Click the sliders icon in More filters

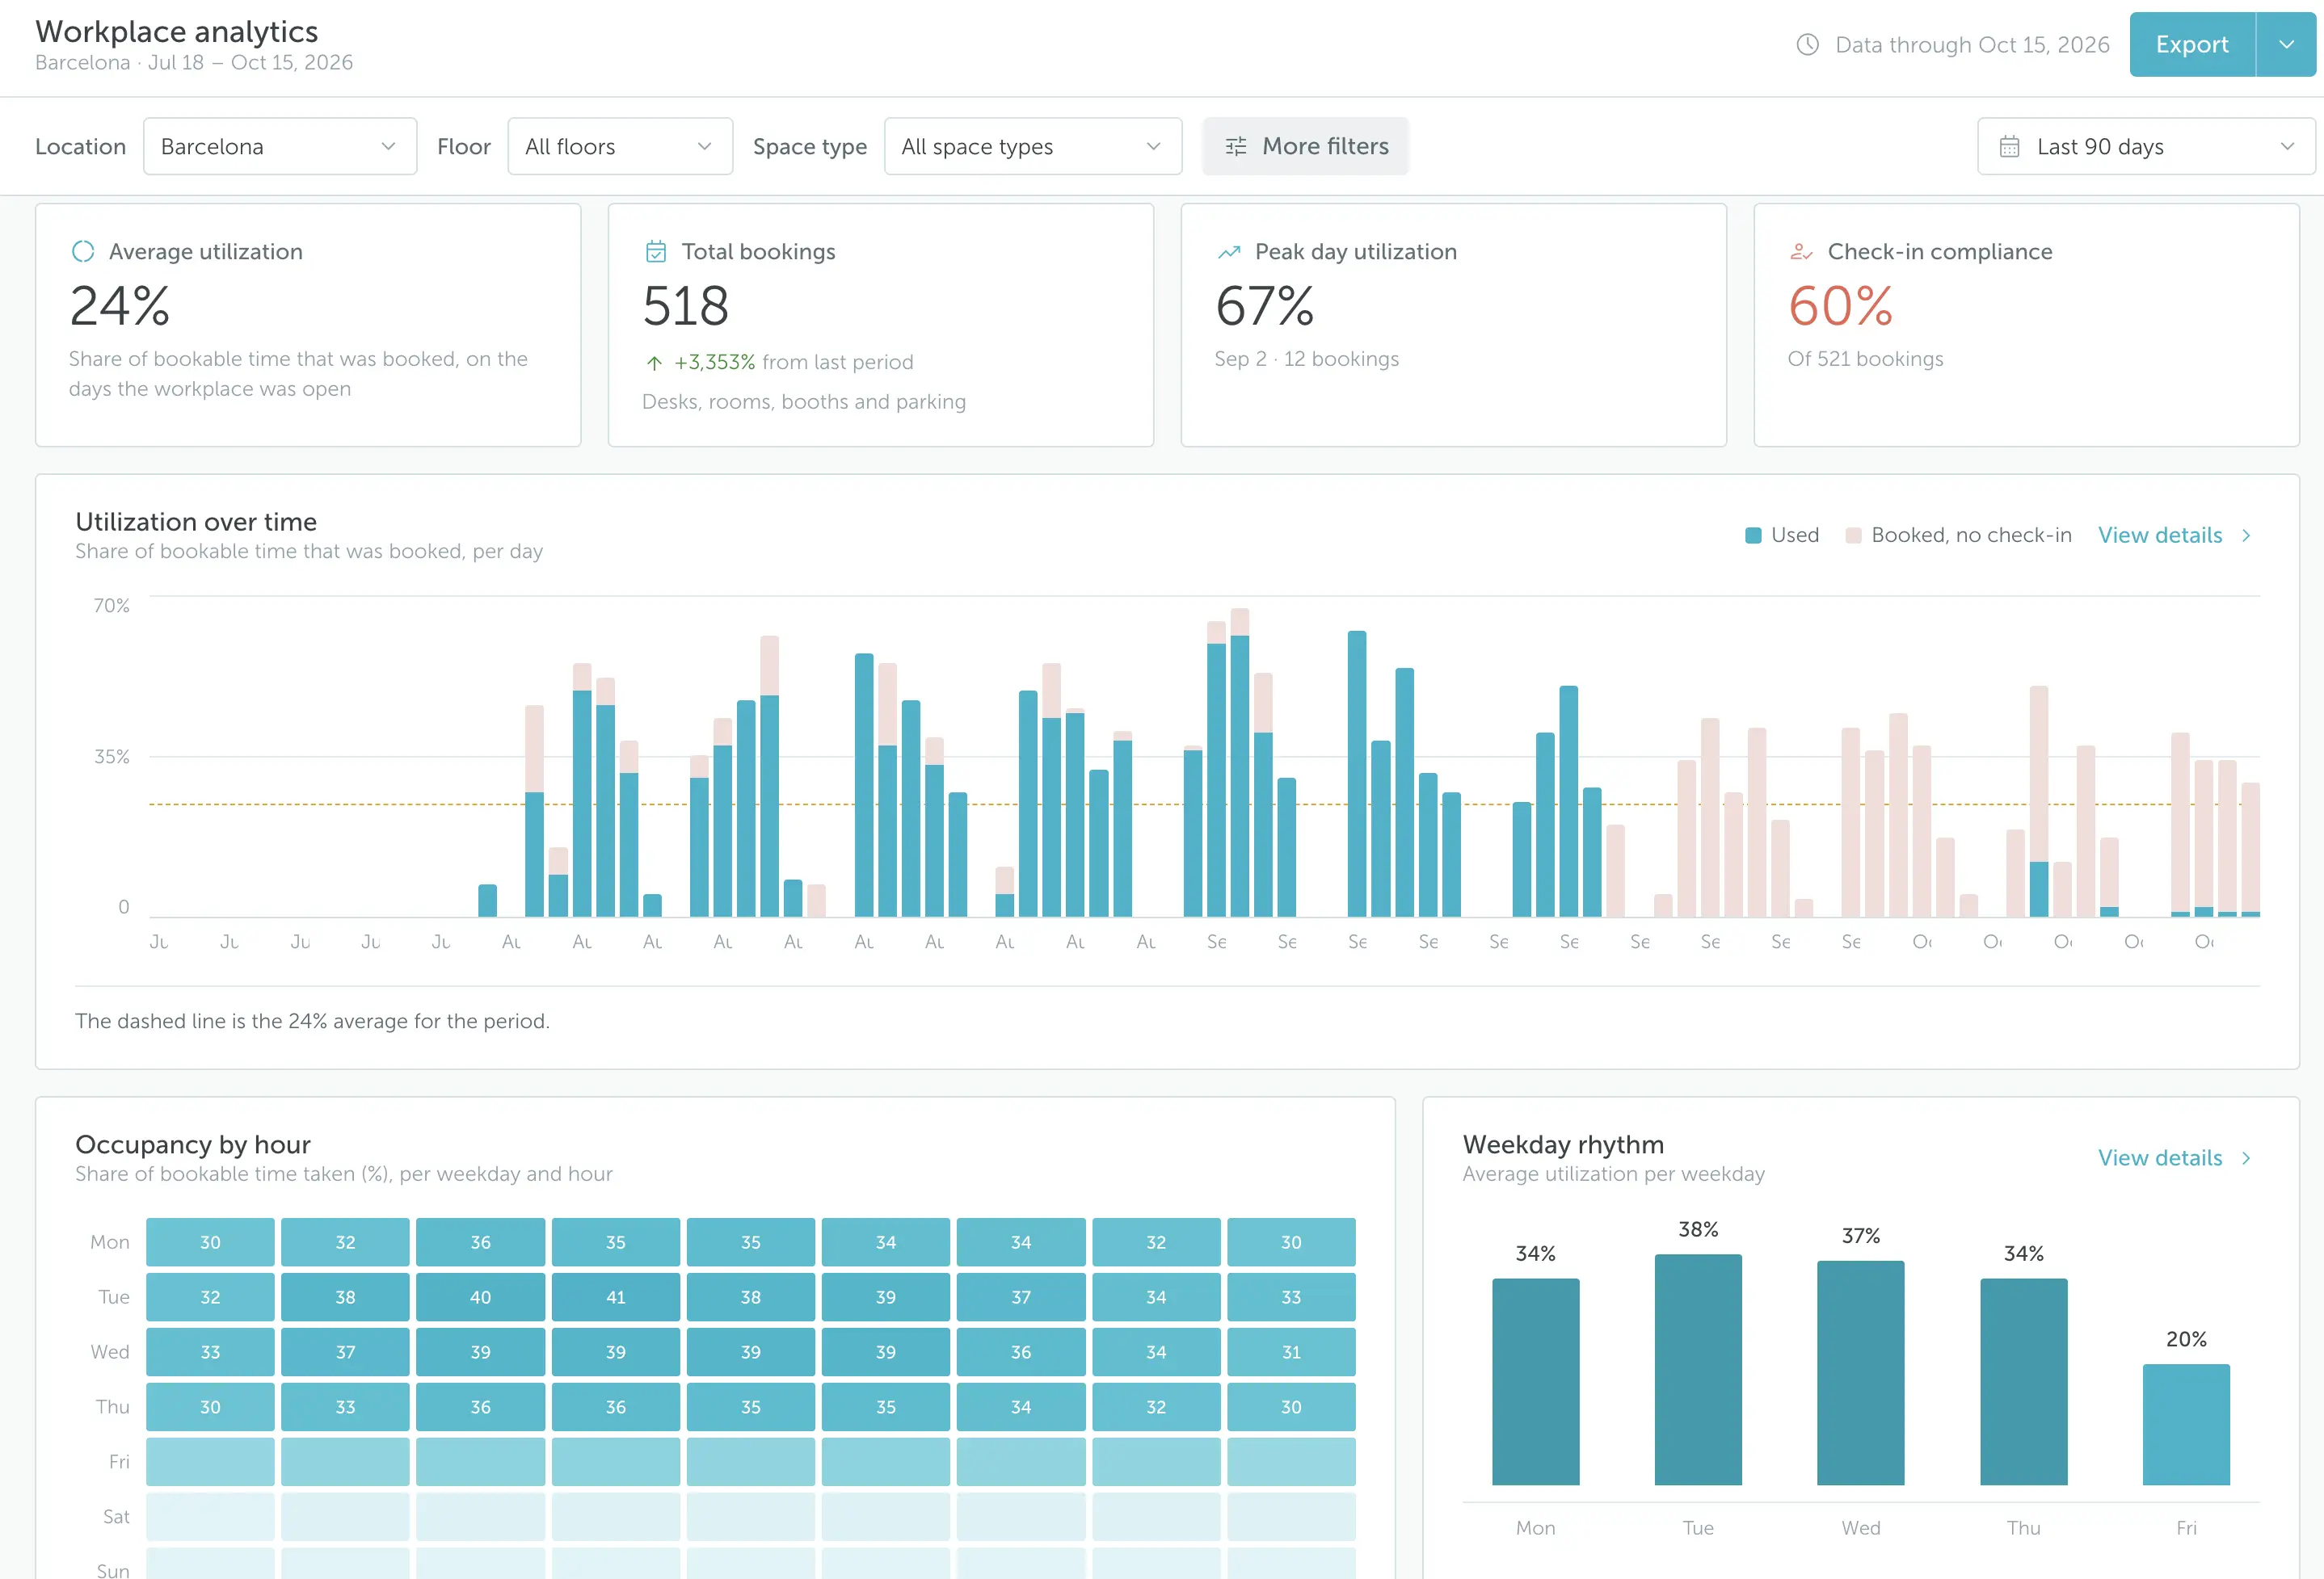(1236, 147)
